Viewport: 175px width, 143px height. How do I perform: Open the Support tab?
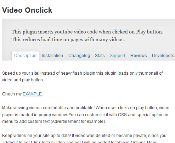click(118, 56)
